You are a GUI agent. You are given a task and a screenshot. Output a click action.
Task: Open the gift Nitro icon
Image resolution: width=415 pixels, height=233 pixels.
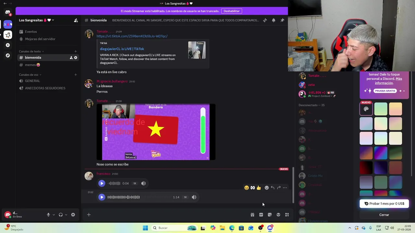click(252, 215)
